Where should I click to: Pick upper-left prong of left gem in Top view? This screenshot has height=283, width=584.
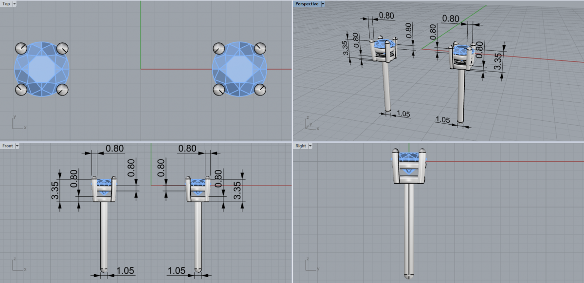tap(21, 48)
